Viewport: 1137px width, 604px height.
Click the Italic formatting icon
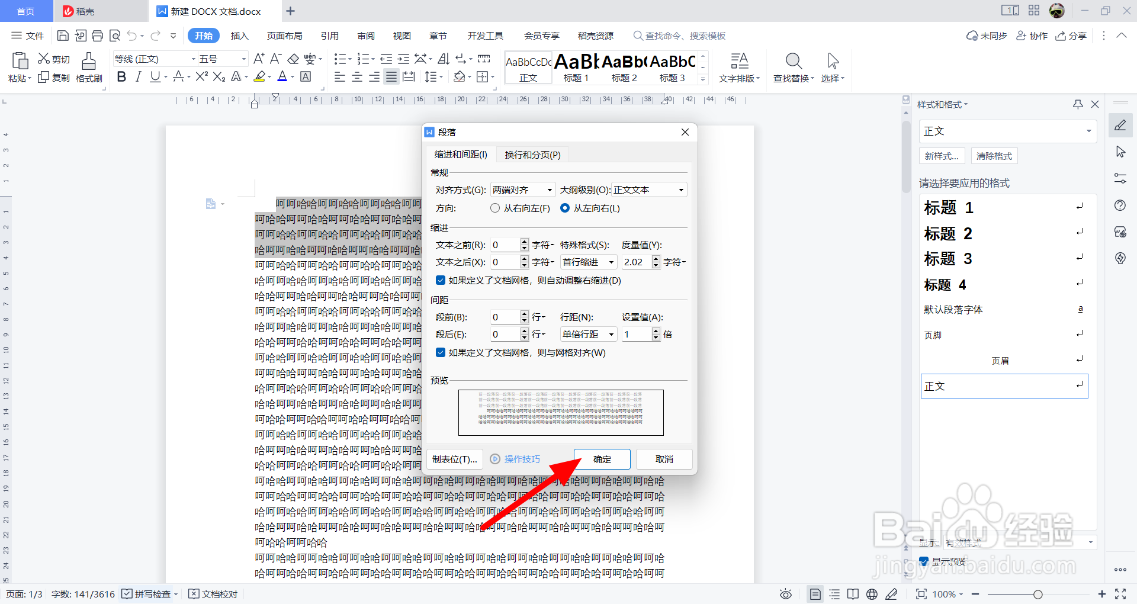click(138, 77)
